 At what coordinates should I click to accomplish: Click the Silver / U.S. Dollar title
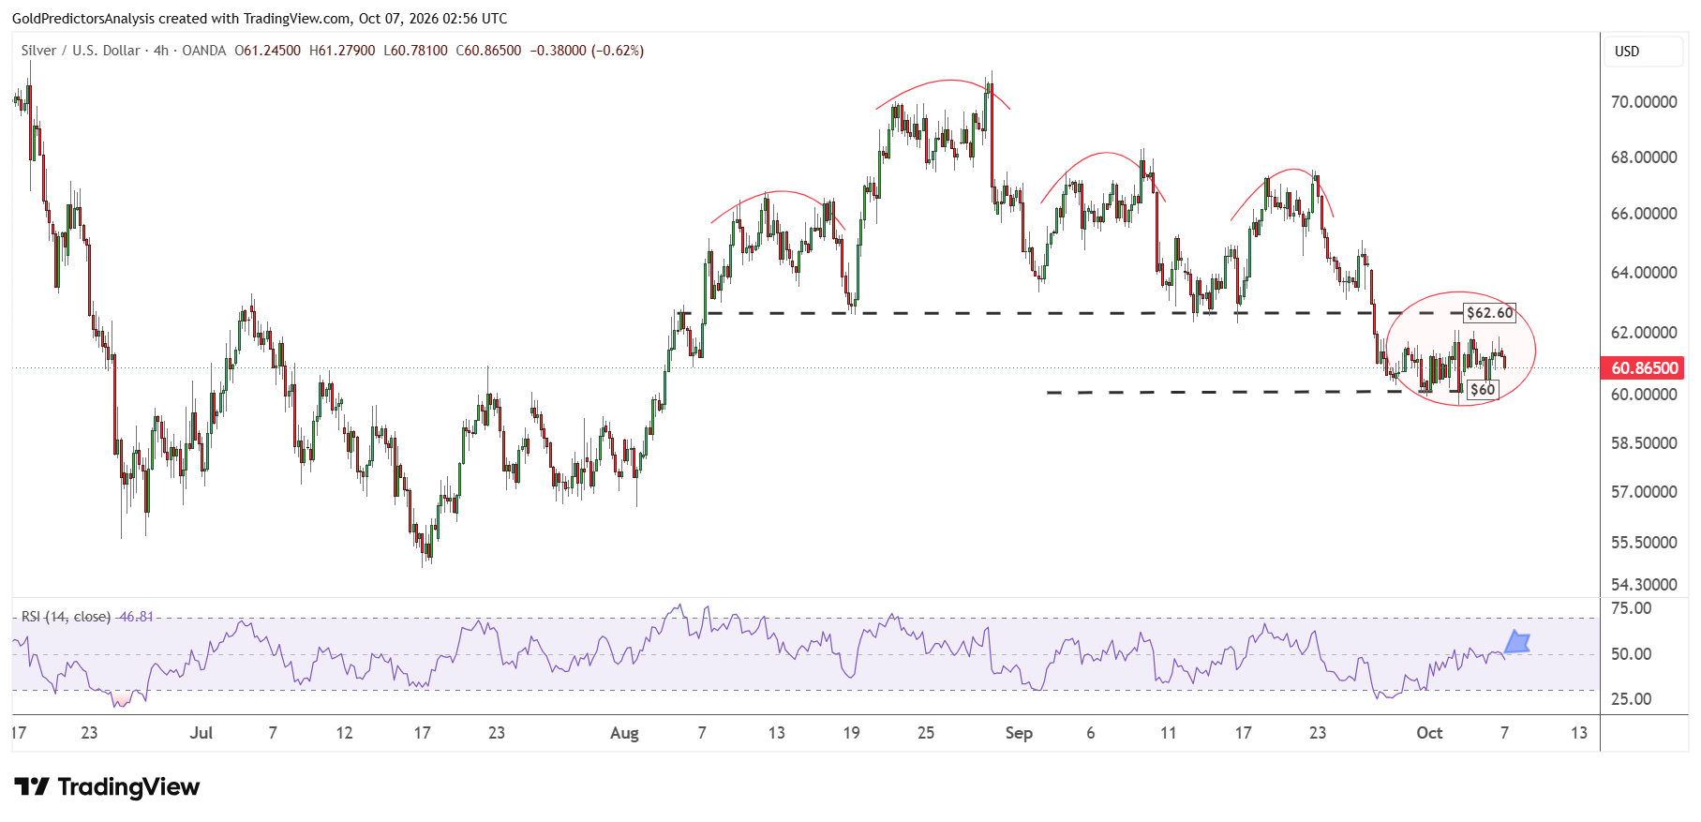click(81, 51)
